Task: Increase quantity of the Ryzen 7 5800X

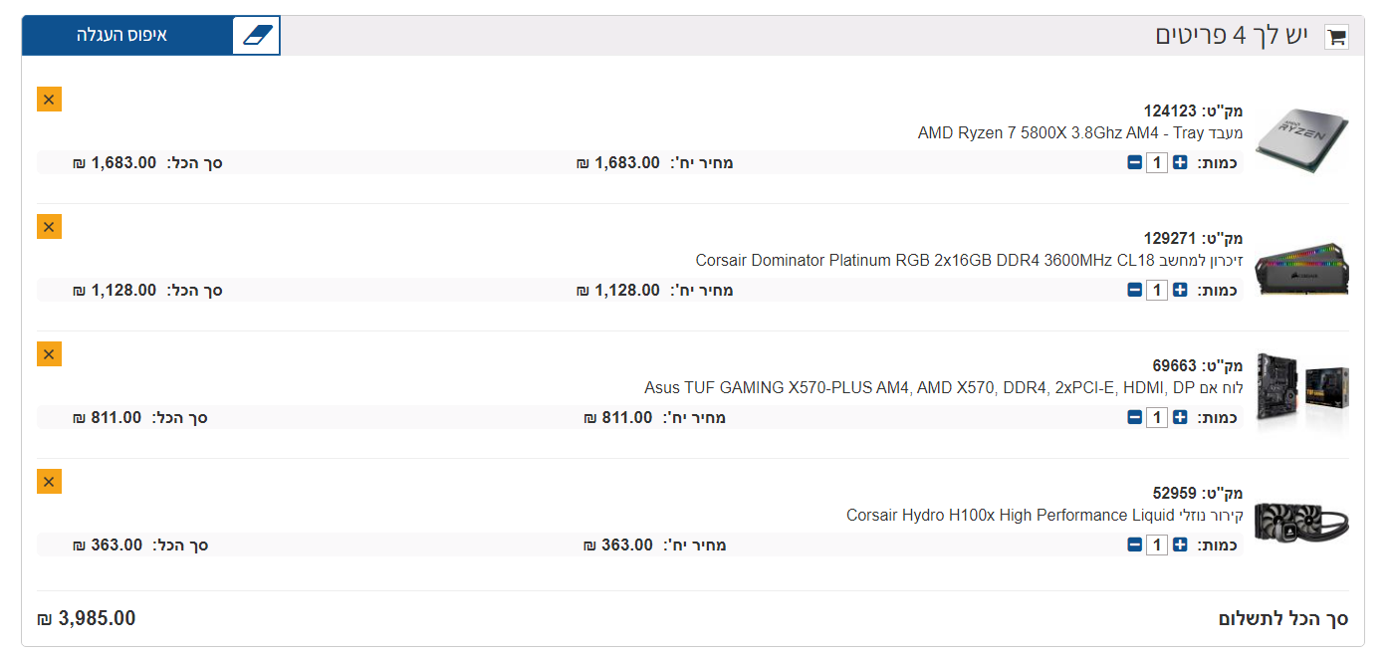Action: [1180, 163]
